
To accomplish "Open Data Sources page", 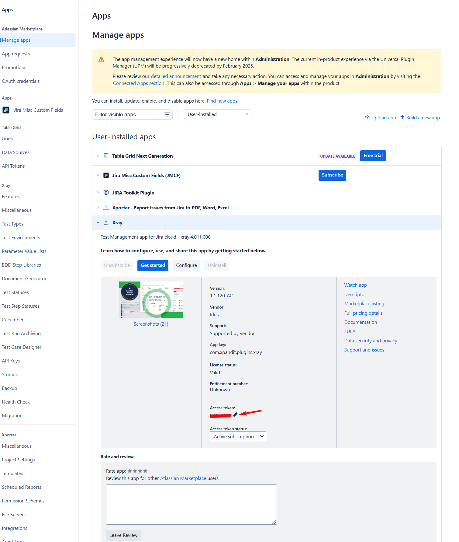I will 16,152.
